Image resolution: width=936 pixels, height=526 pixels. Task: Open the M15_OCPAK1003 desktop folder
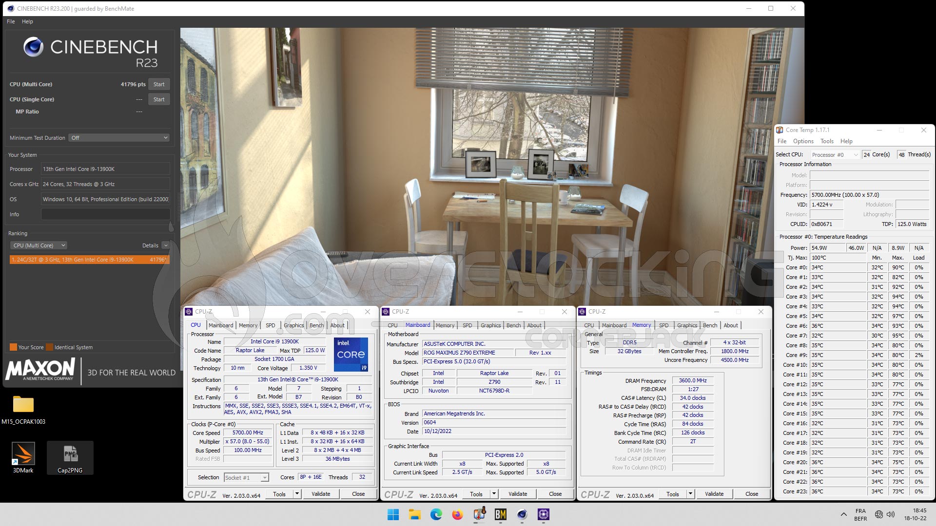pyautogui.click(x=23, y=410)
